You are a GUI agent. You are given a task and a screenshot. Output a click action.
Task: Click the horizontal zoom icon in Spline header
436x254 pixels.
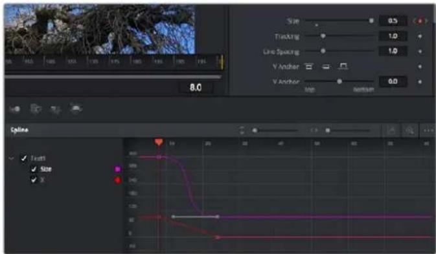pyautogui.click(x=314, y=130)
